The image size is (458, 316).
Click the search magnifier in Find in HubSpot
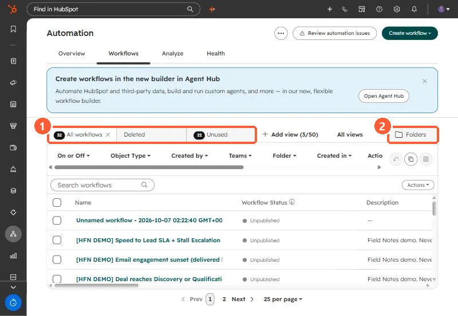click(190, 9)
